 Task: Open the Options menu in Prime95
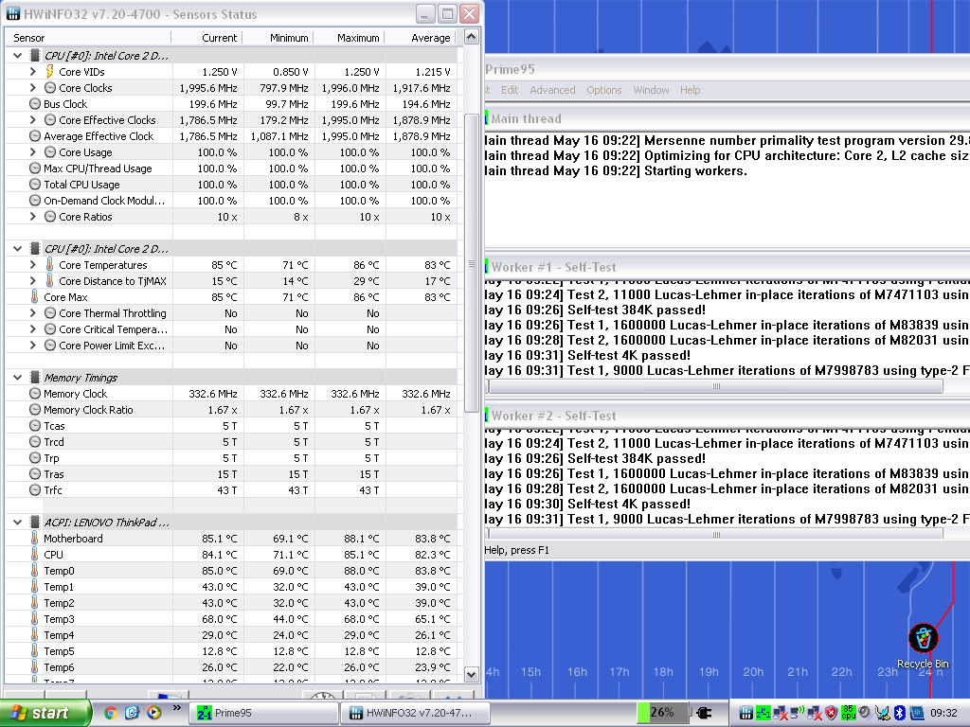pos(603,90)
